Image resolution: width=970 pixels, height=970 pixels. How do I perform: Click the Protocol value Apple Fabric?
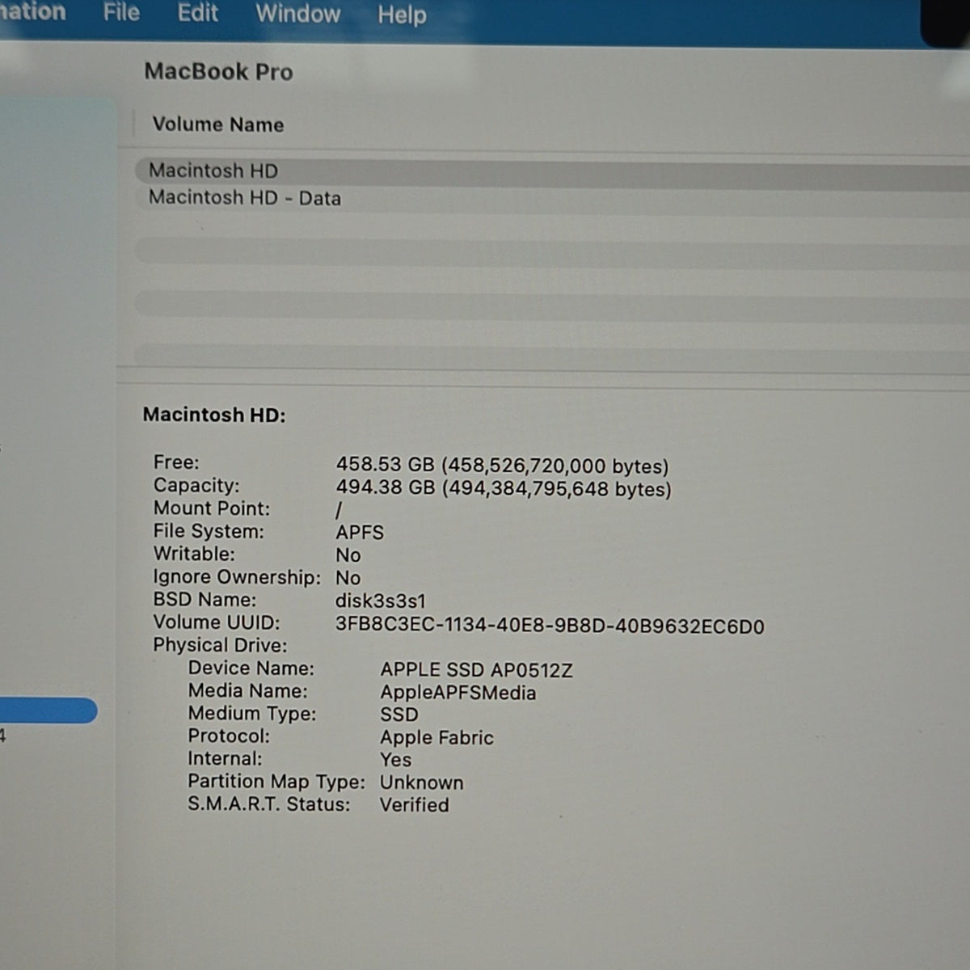(436, 737)
